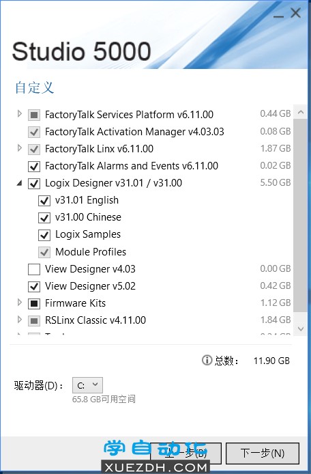The height and width of the screenshot is (474, 311).
Task: Click scrollbar down arrow in component list
Action: 301,329
